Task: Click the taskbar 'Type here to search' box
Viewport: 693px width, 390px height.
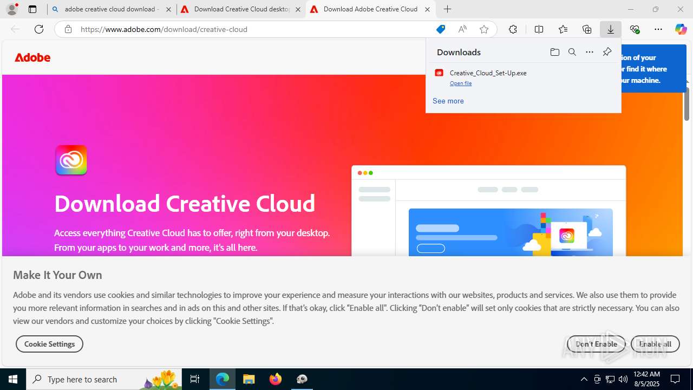Action: coord(103,379)
